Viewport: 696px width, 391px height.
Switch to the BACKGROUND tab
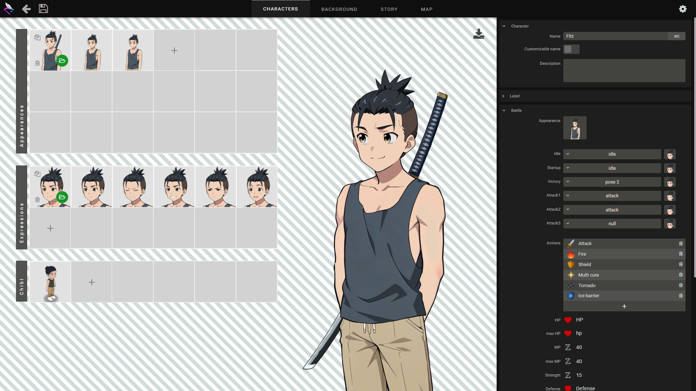click(339, 9)
